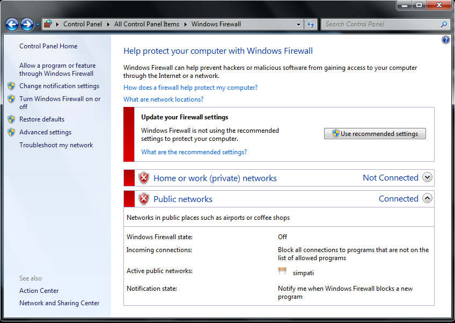
Task: Click Not Connected status text
Action: (391, 178)
